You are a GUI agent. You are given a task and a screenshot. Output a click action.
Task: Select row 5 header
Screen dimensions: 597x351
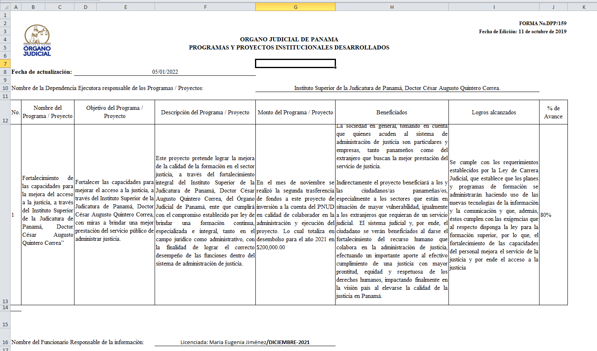5,47
